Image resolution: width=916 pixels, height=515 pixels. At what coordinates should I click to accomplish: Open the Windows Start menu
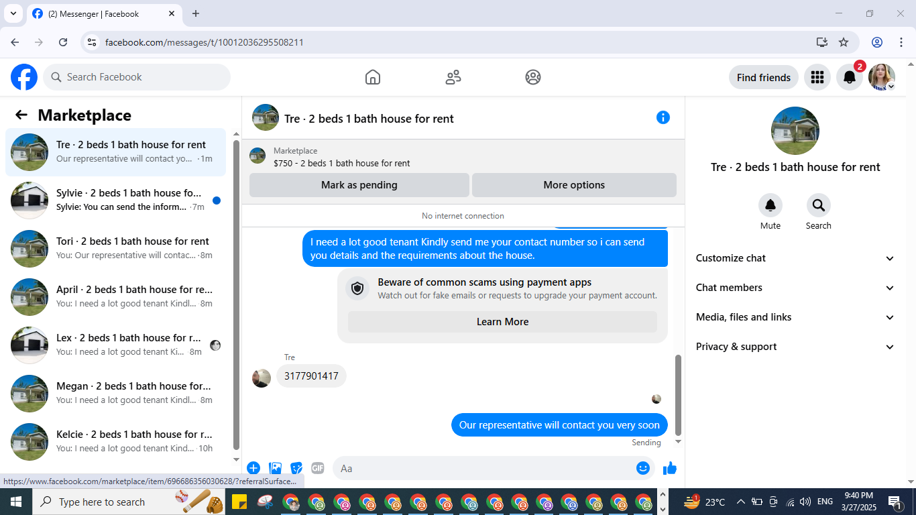pos(16,502)
